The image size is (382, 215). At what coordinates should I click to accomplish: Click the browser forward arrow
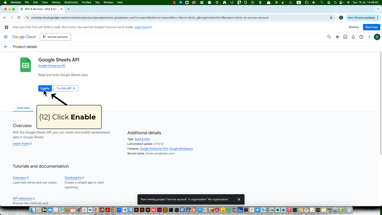click(x=12, y=18)
